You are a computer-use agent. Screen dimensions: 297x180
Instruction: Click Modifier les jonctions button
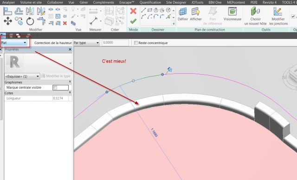[x=278, y=16]
